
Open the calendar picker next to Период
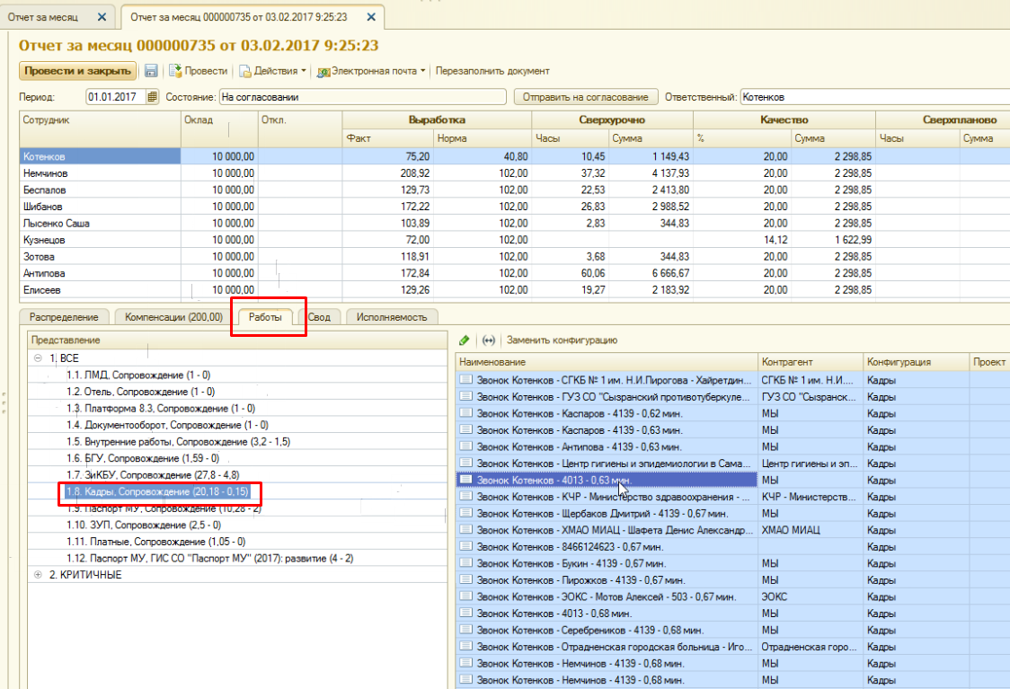click(152, 97)
